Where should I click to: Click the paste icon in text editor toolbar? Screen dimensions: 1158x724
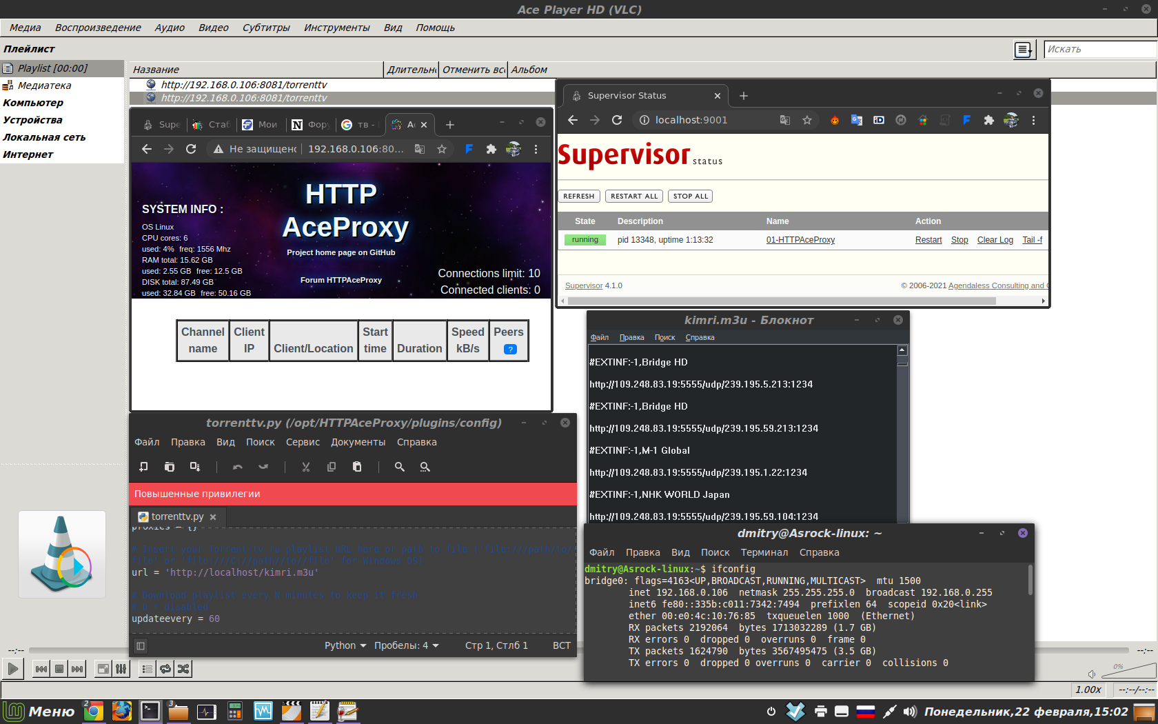point(357,467)
